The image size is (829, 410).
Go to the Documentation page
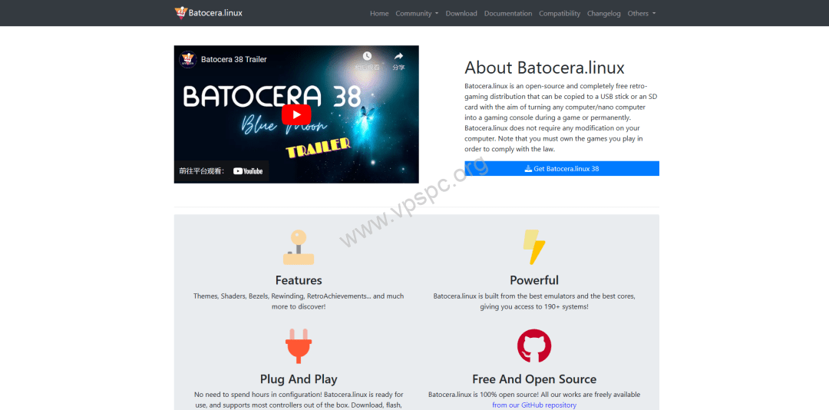pyautogui.click(x=508, y=13)
